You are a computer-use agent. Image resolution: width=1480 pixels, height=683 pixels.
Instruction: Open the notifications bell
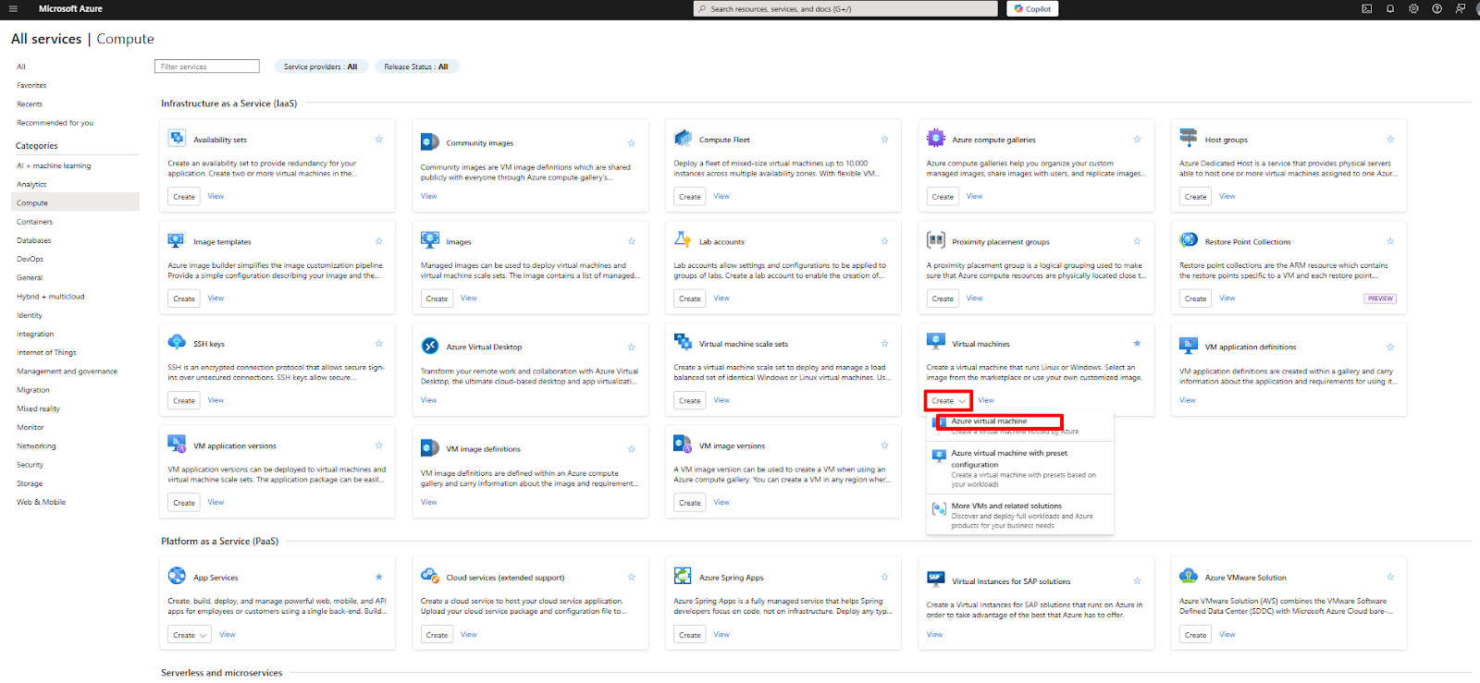click(1389, 8)
